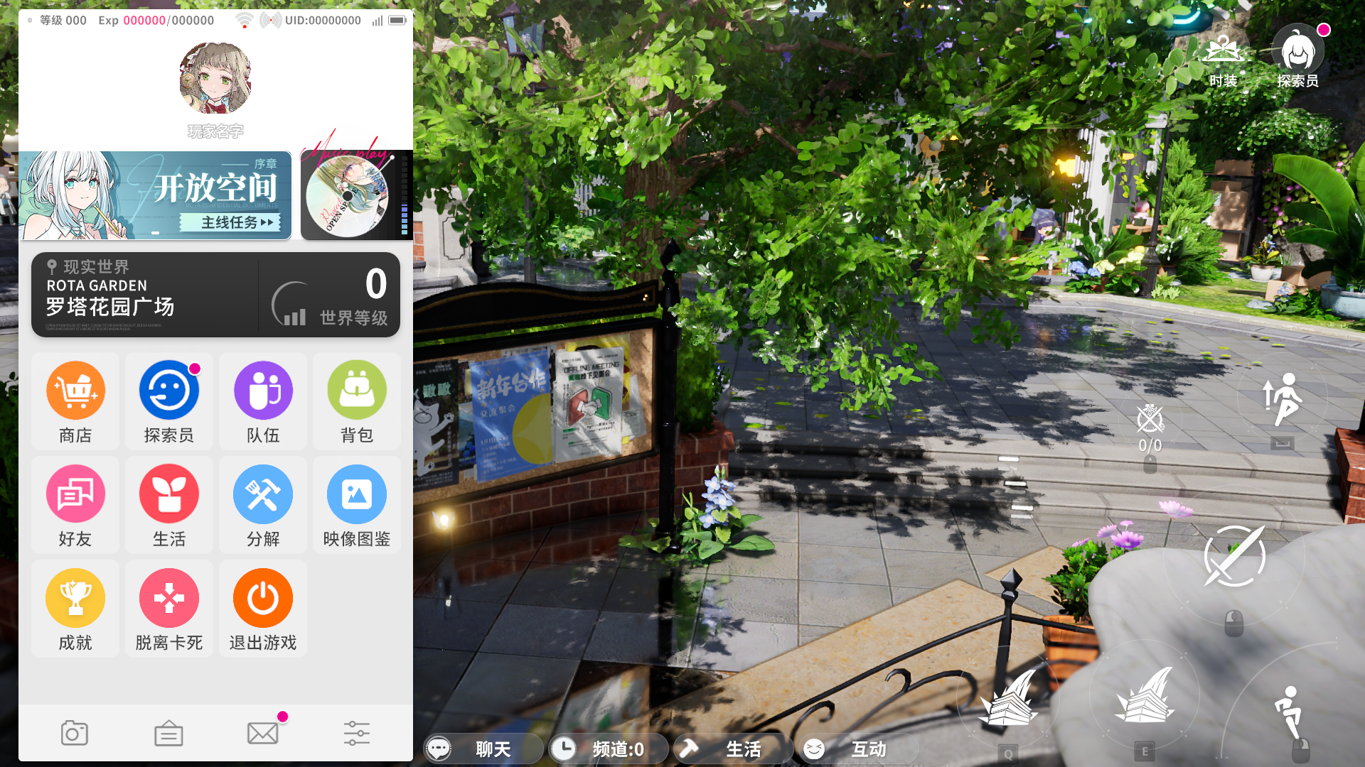Open the 聊天 chat tab

click(x=483, y=749)
